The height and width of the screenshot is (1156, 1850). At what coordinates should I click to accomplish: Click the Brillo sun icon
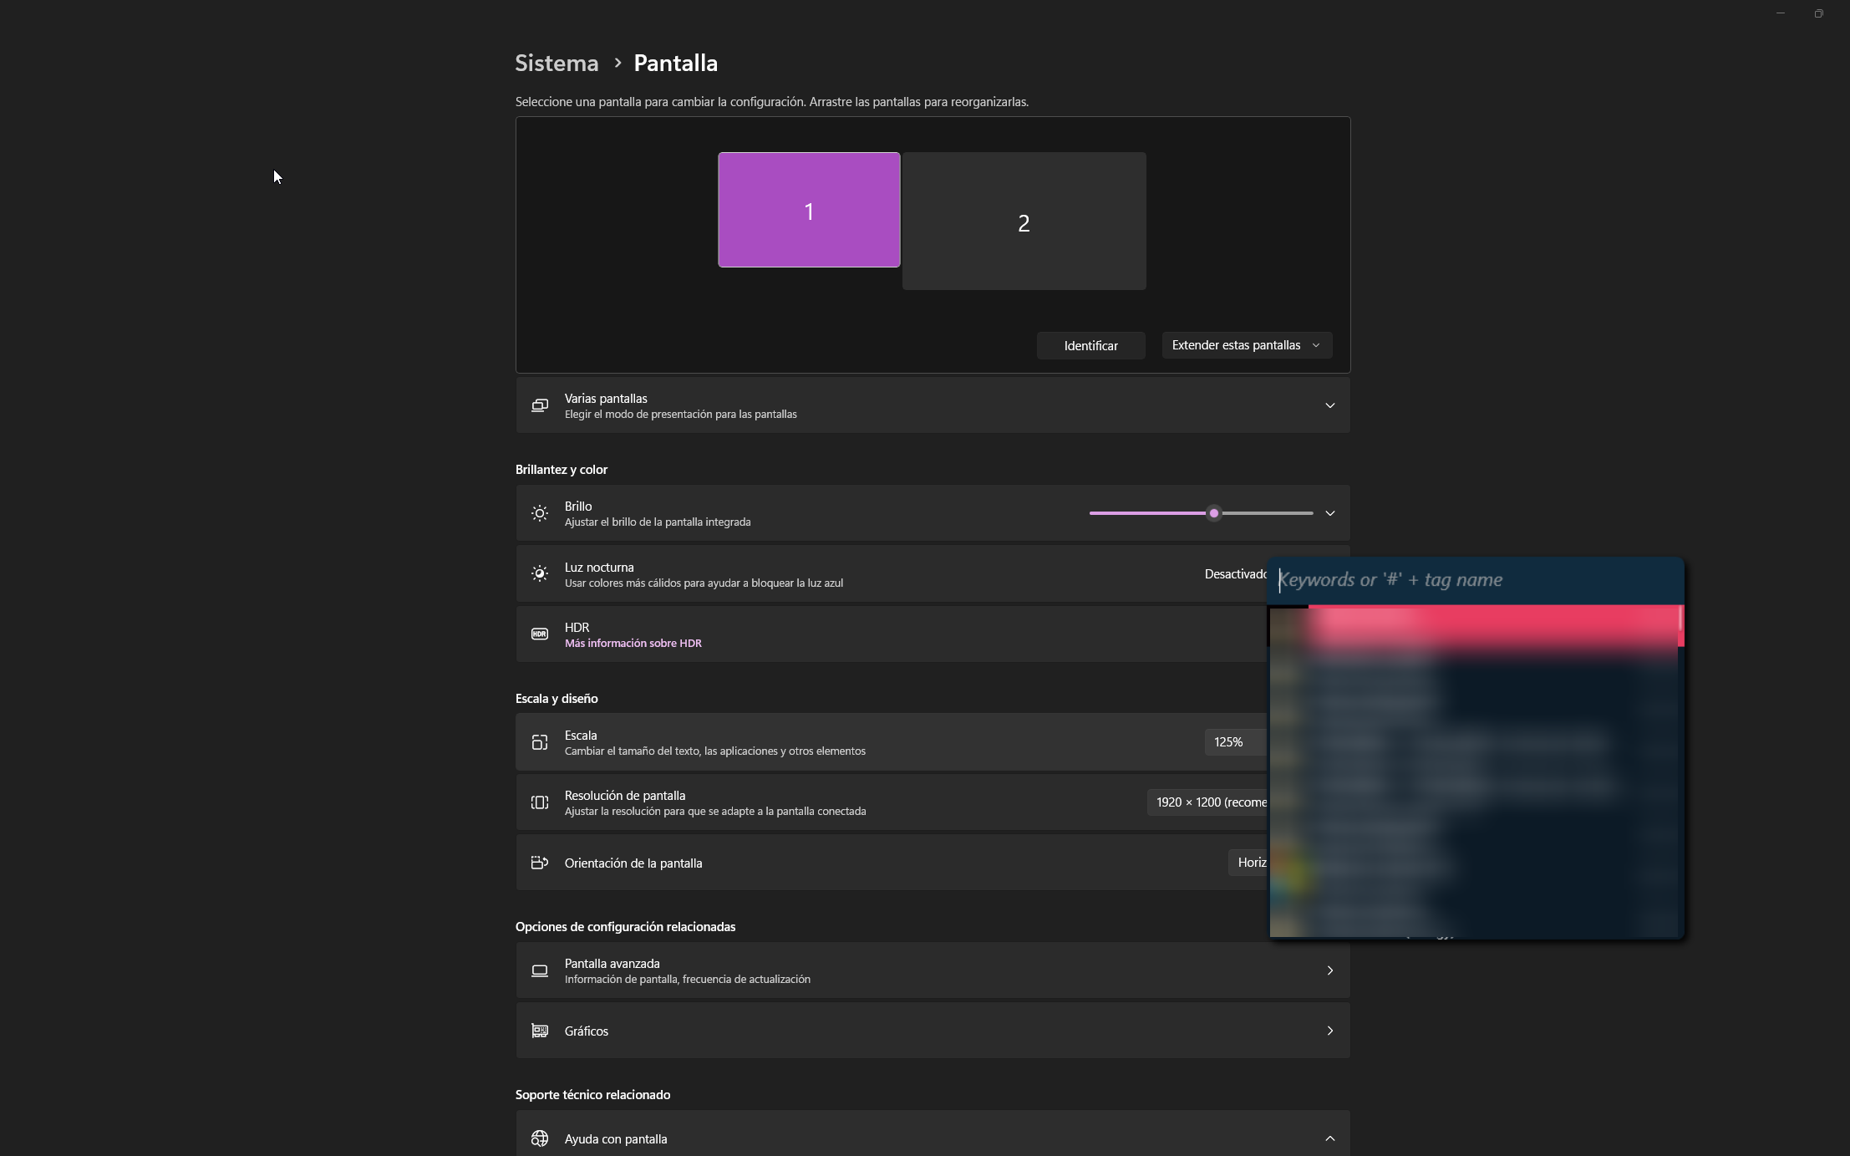[540, 513]
